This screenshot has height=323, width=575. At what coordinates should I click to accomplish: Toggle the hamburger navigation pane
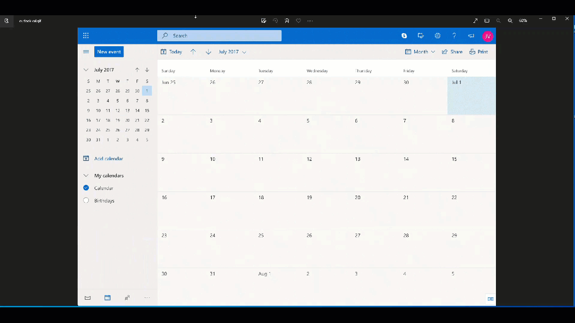(x=86, y=52)
